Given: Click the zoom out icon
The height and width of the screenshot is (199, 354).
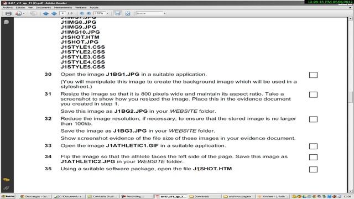Looking at the screenshot, I should point(82,13).
